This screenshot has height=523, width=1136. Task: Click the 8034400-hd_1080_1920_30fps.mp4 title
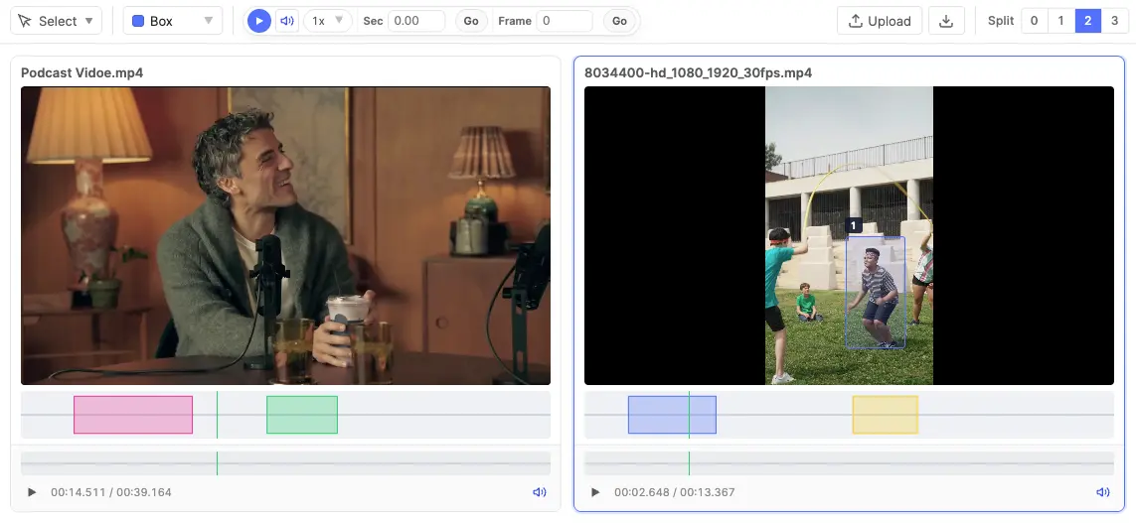(698, 73)
